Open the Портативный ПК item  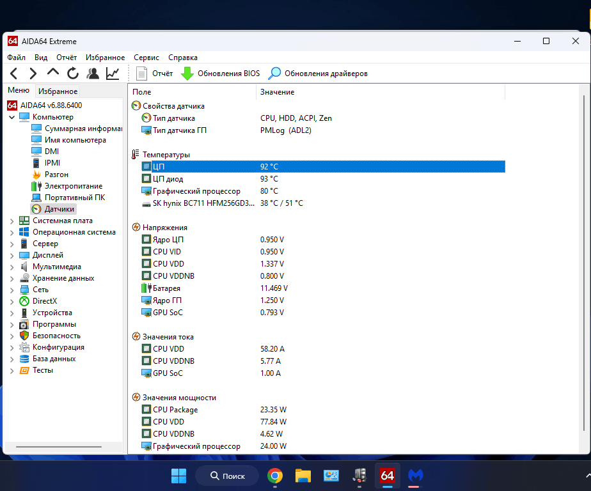pyautogui.click(x=68, y=198)
